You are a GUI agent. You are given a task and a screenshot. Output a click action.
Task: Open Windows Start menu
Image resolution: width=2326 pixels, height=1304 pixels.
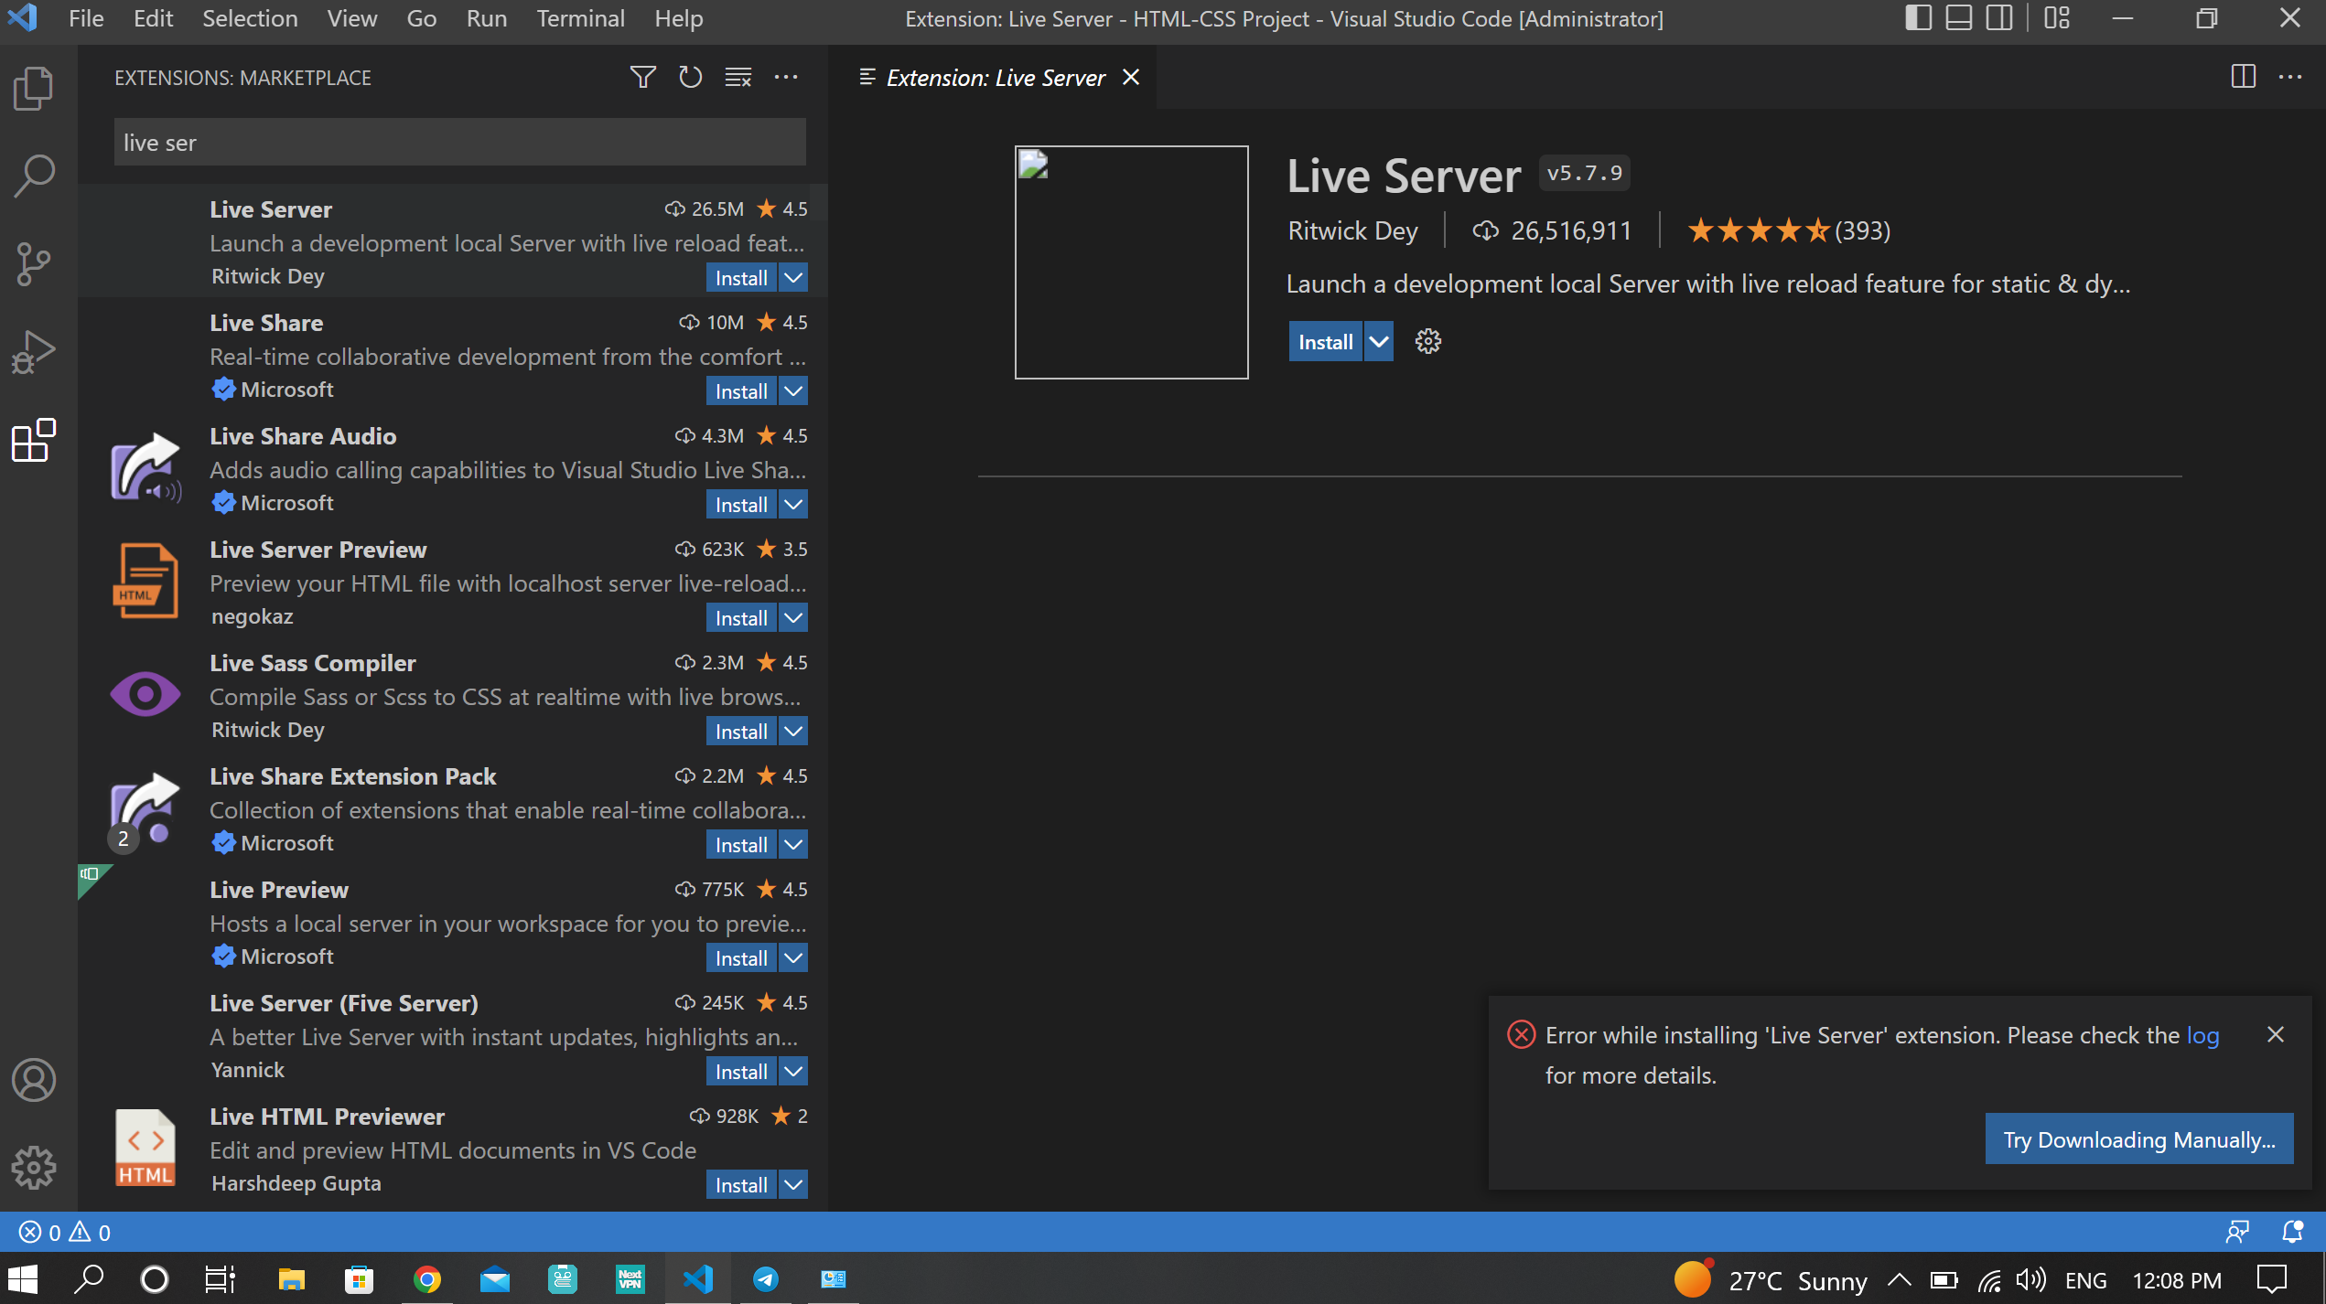tap(23, 1278)
